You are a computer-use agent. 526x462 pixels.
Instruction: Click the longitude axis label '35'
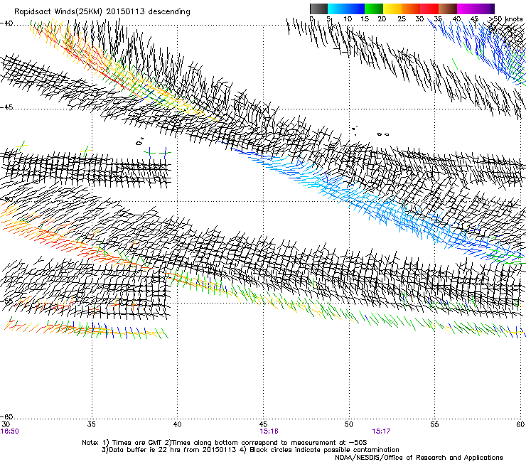coord(92,424)
